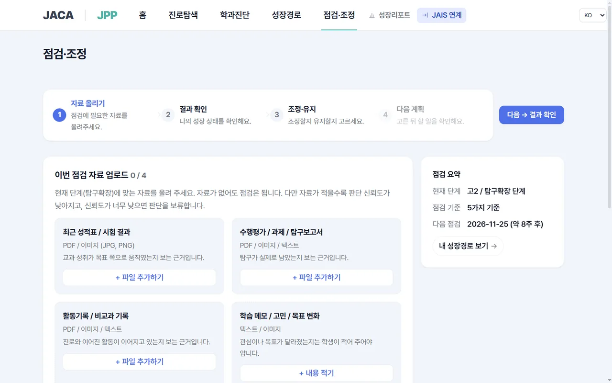Open 진로탐색 menu

click(x=183, y=15)
